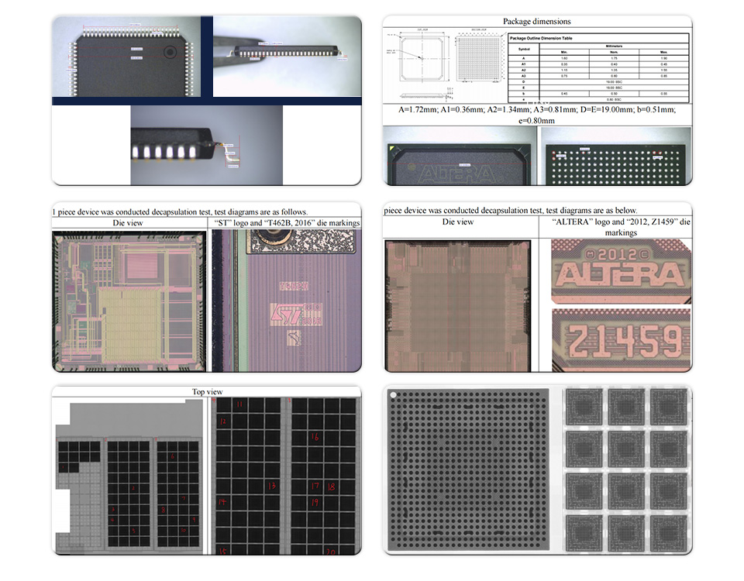Click "Die view" header above the ST die
Viewport: 744px width, 581px height.
pyautogui.click(x=128, y=223)
